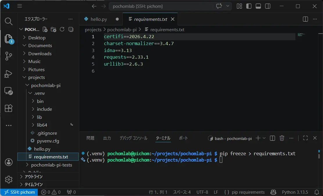Create new file in explorer
This screenshot has width=323, height=196.
45,29
